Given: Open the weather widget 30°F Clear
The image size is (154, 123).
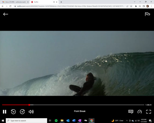Looking at the screenshot, I should [117, 121].
